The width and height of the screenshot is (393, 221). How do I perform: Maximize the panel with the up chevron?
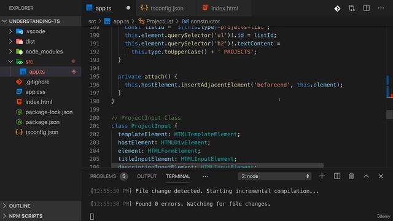point(366,176)
